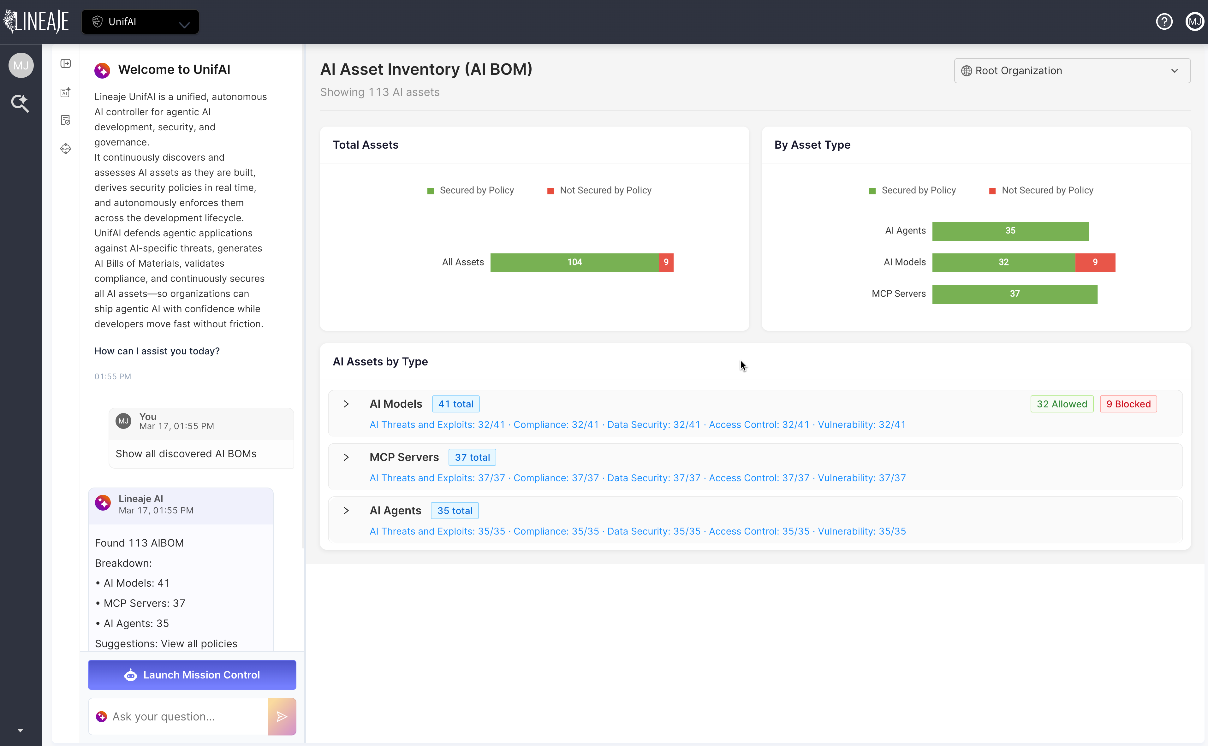1208x746 pixels.
Task: Expand the AI Models row
Action: [346, 404]
